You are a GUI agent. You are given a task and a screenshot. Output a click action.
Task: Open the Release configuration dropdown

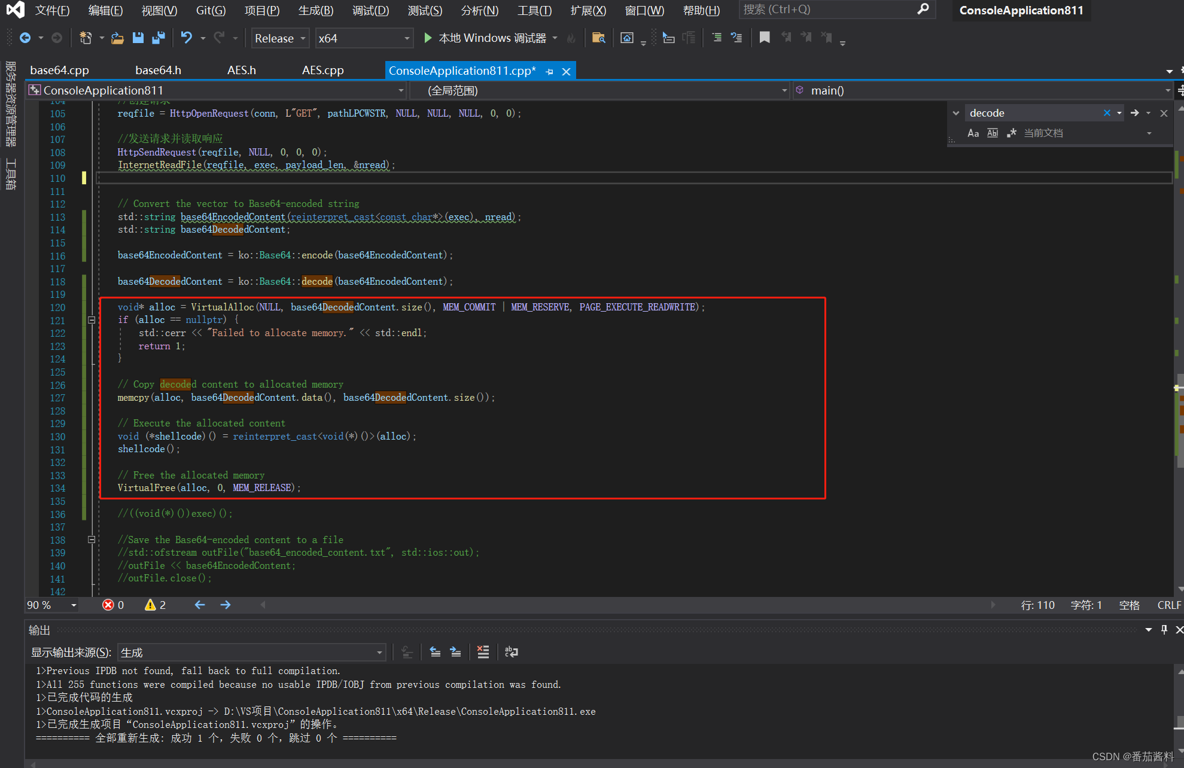(x=280, y=38)
